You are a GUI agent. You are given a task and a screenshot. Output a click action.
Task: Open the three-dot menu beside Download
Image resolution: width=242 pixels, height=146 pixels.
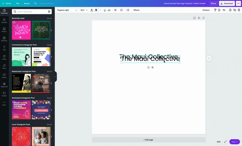click(238, 3)
